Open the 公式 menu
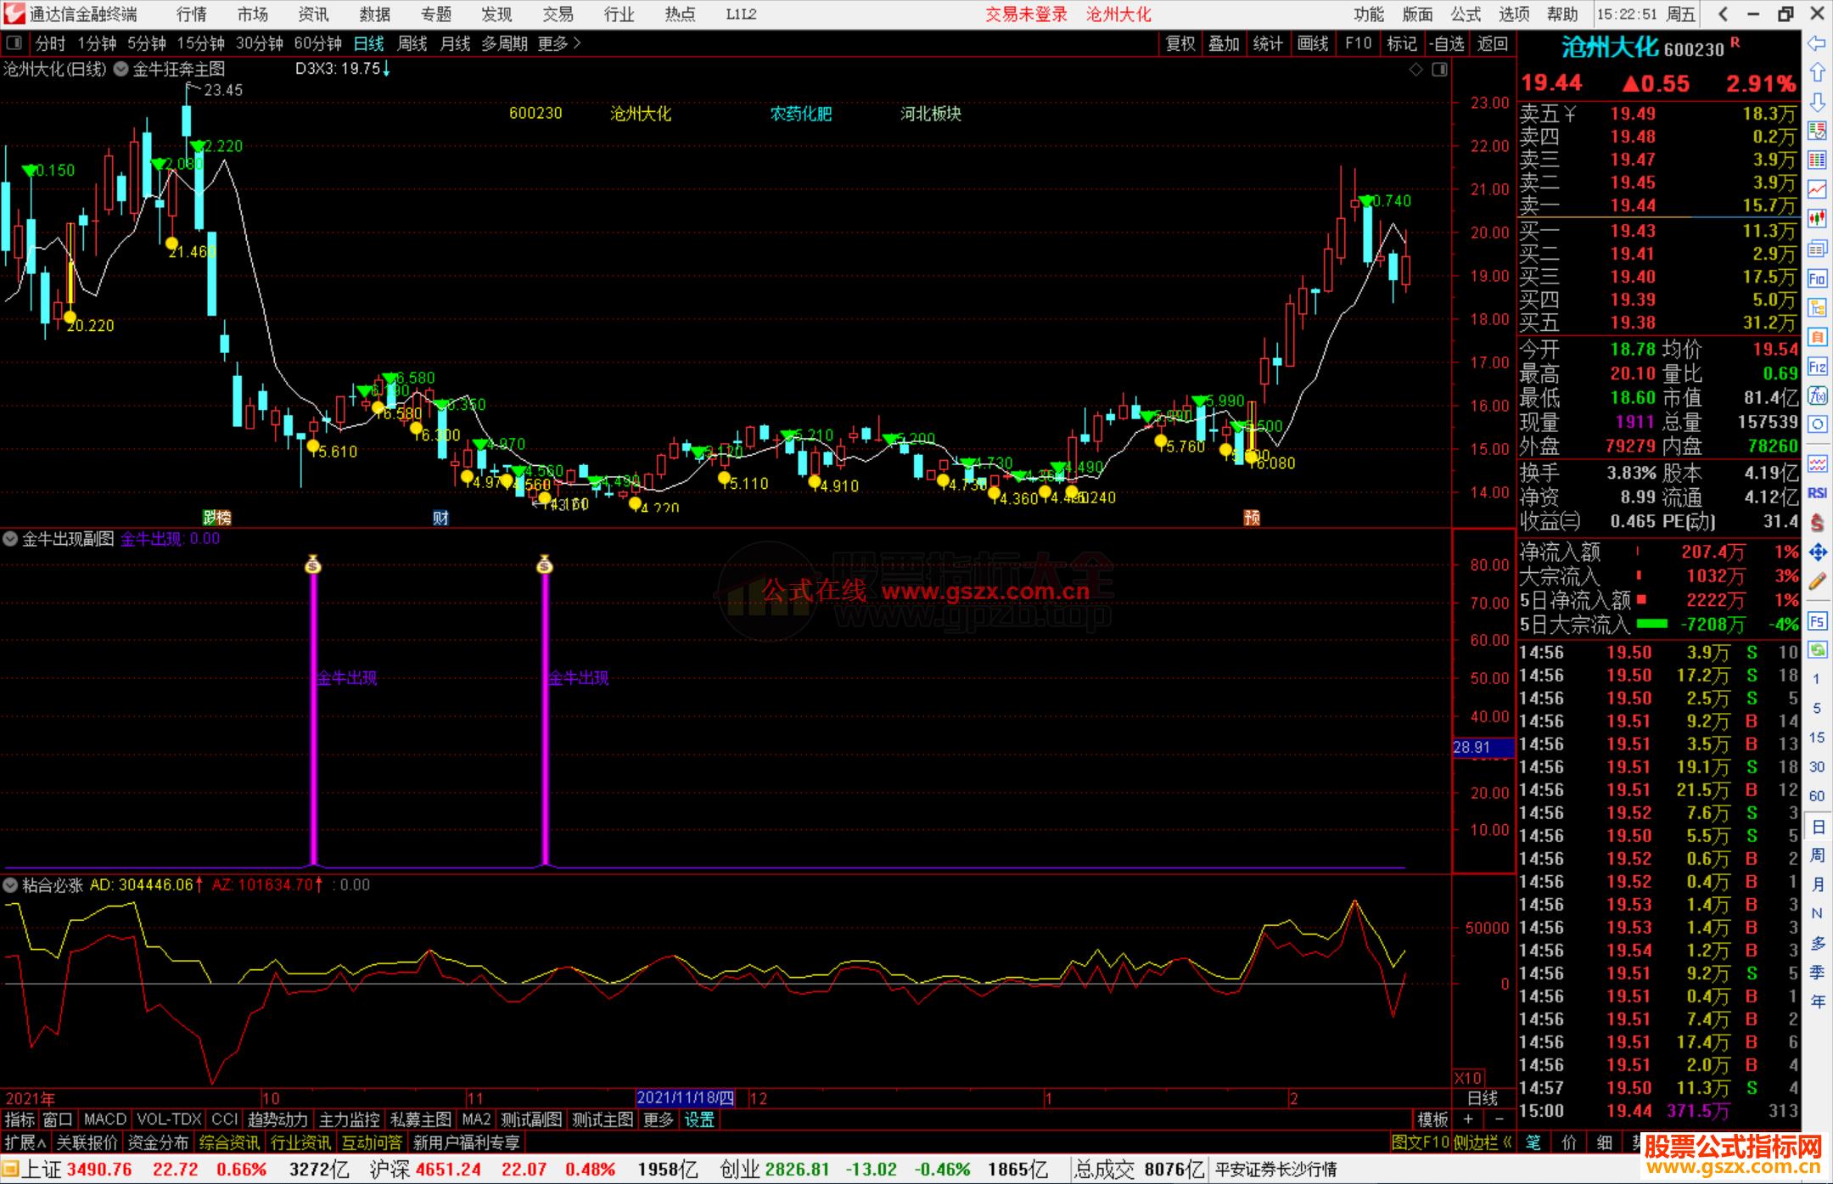Viewport: 1833px width, 1184px height. point(1465,14)
